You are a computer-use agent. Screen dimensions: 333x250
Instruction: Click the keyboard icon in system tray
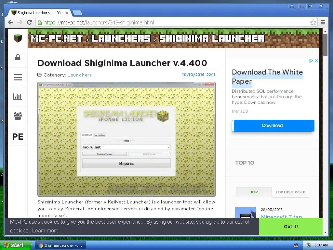(x=296, y=245)
